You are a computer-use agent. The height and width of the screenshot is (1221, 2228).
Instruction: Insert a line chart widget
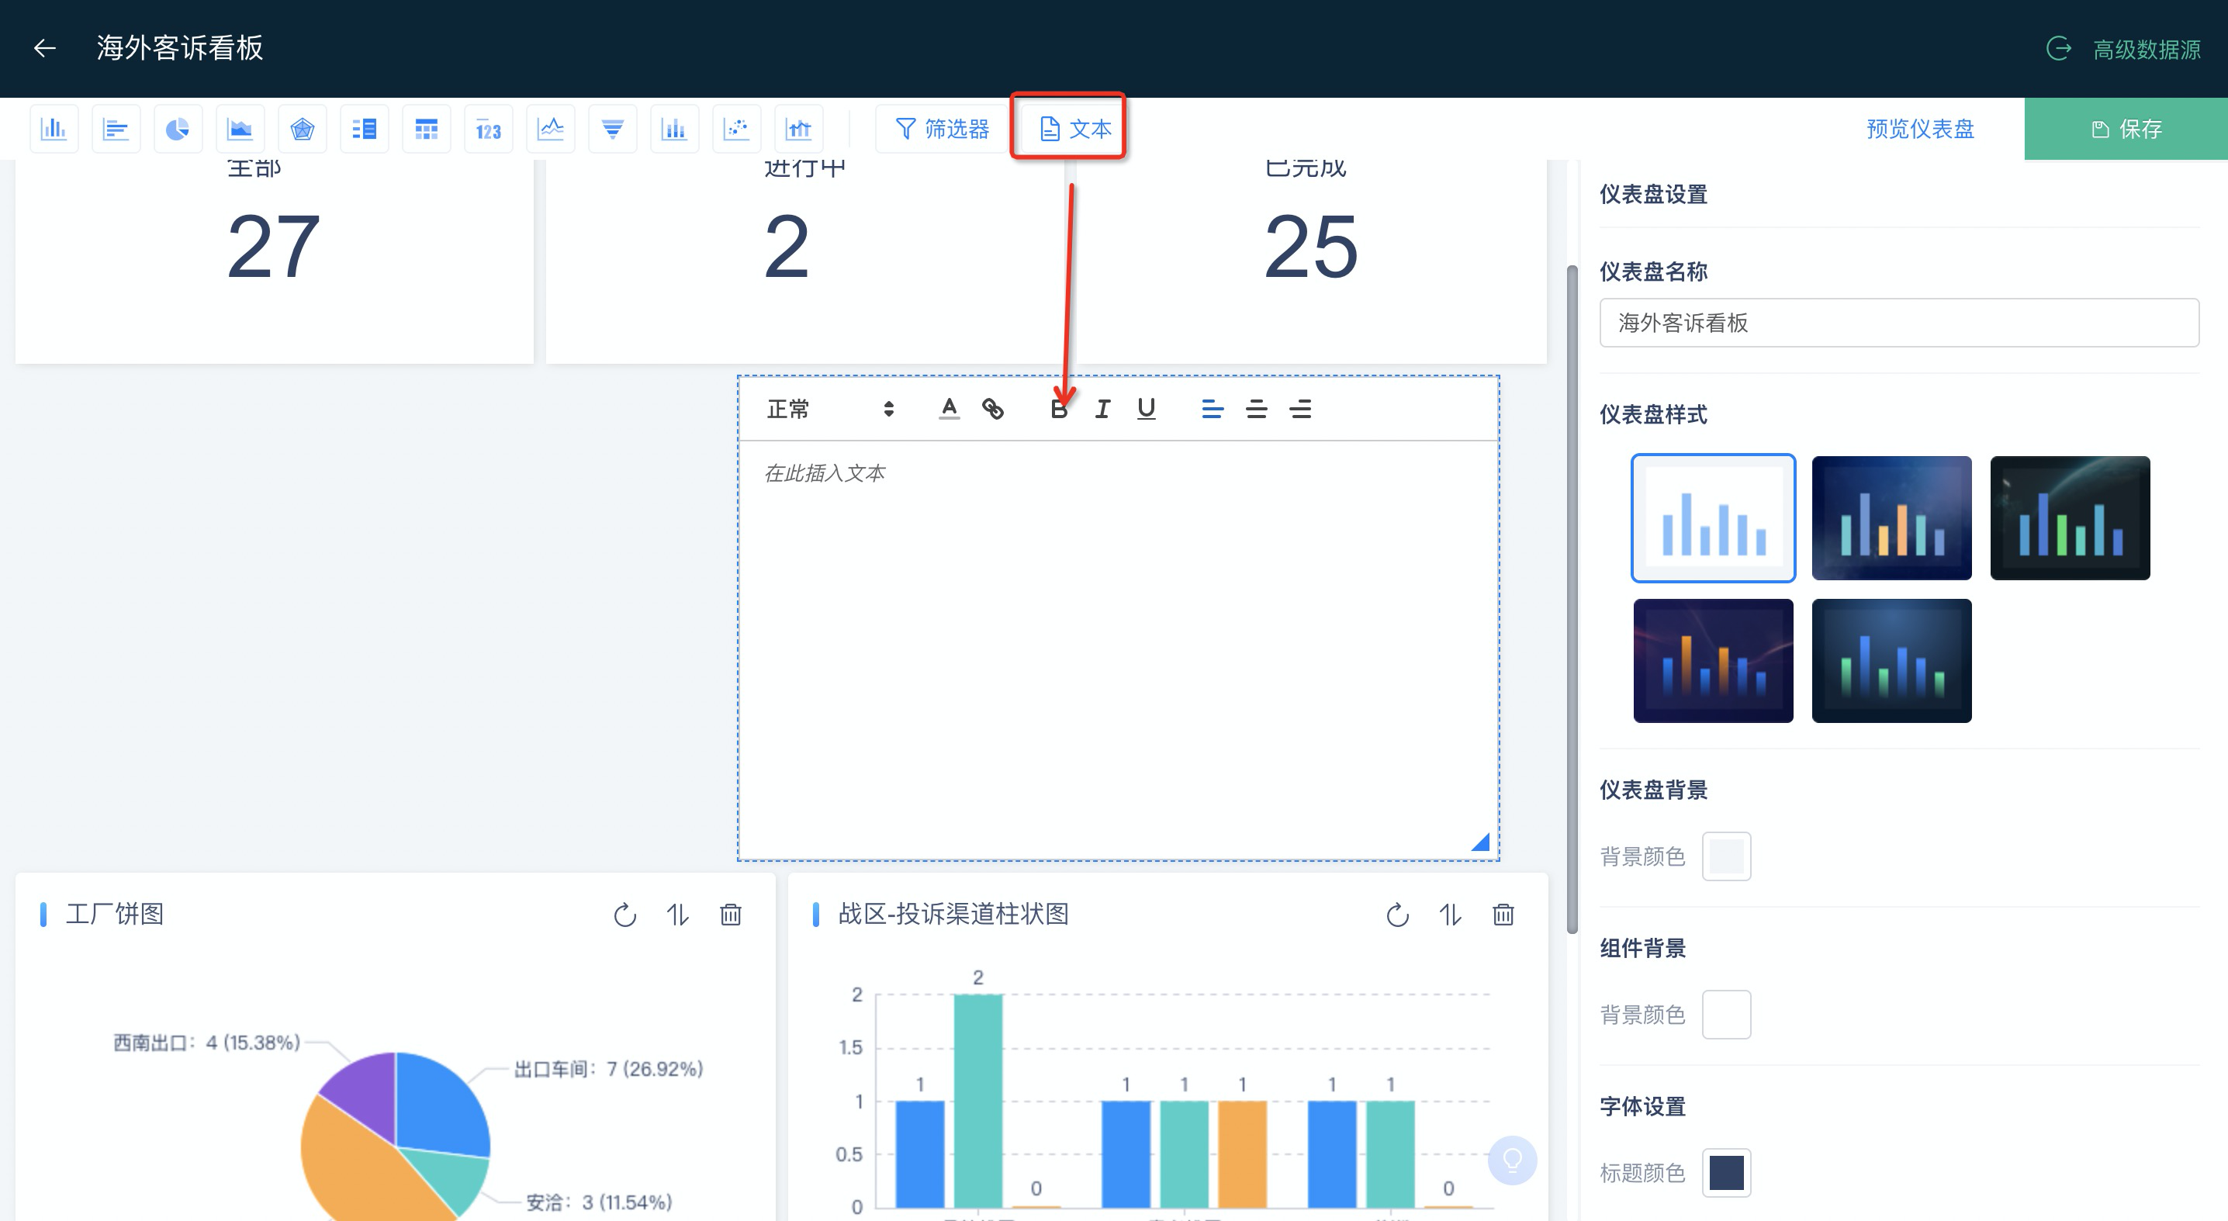point(550,129)
